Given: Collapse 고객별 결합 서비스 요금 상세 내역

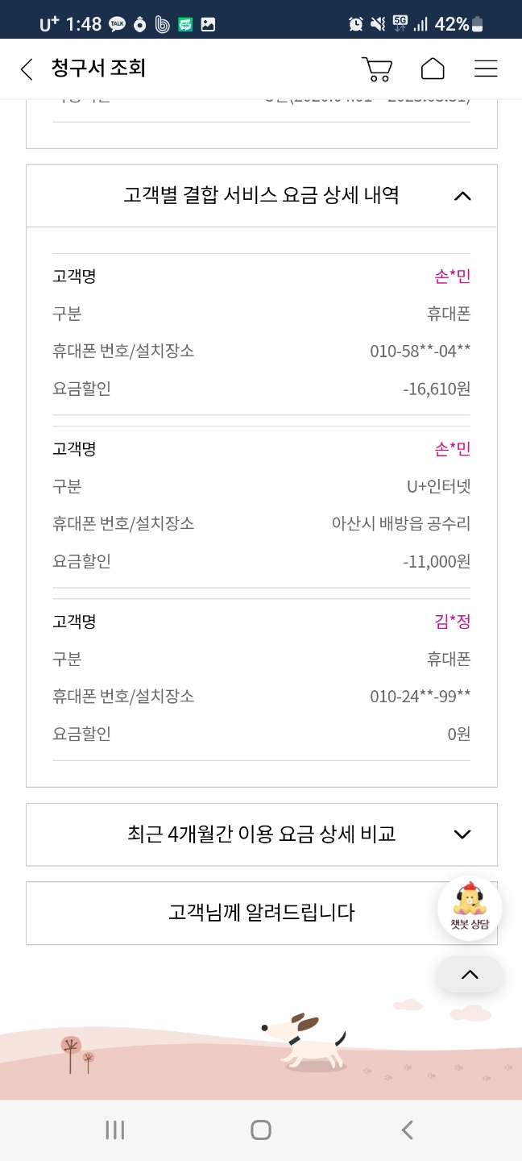Looking at the screenshot, I should [462, 196].
